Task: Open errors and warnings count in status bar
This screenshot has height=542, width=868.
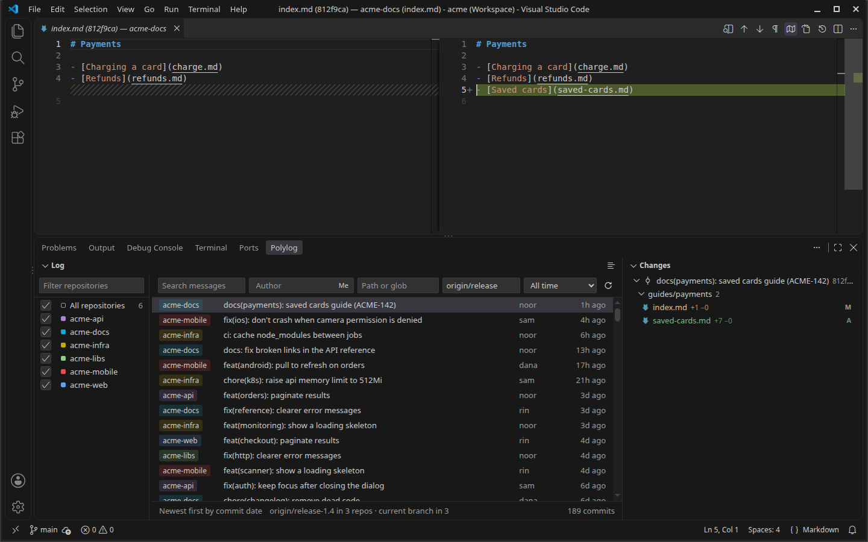Action: 98,530
